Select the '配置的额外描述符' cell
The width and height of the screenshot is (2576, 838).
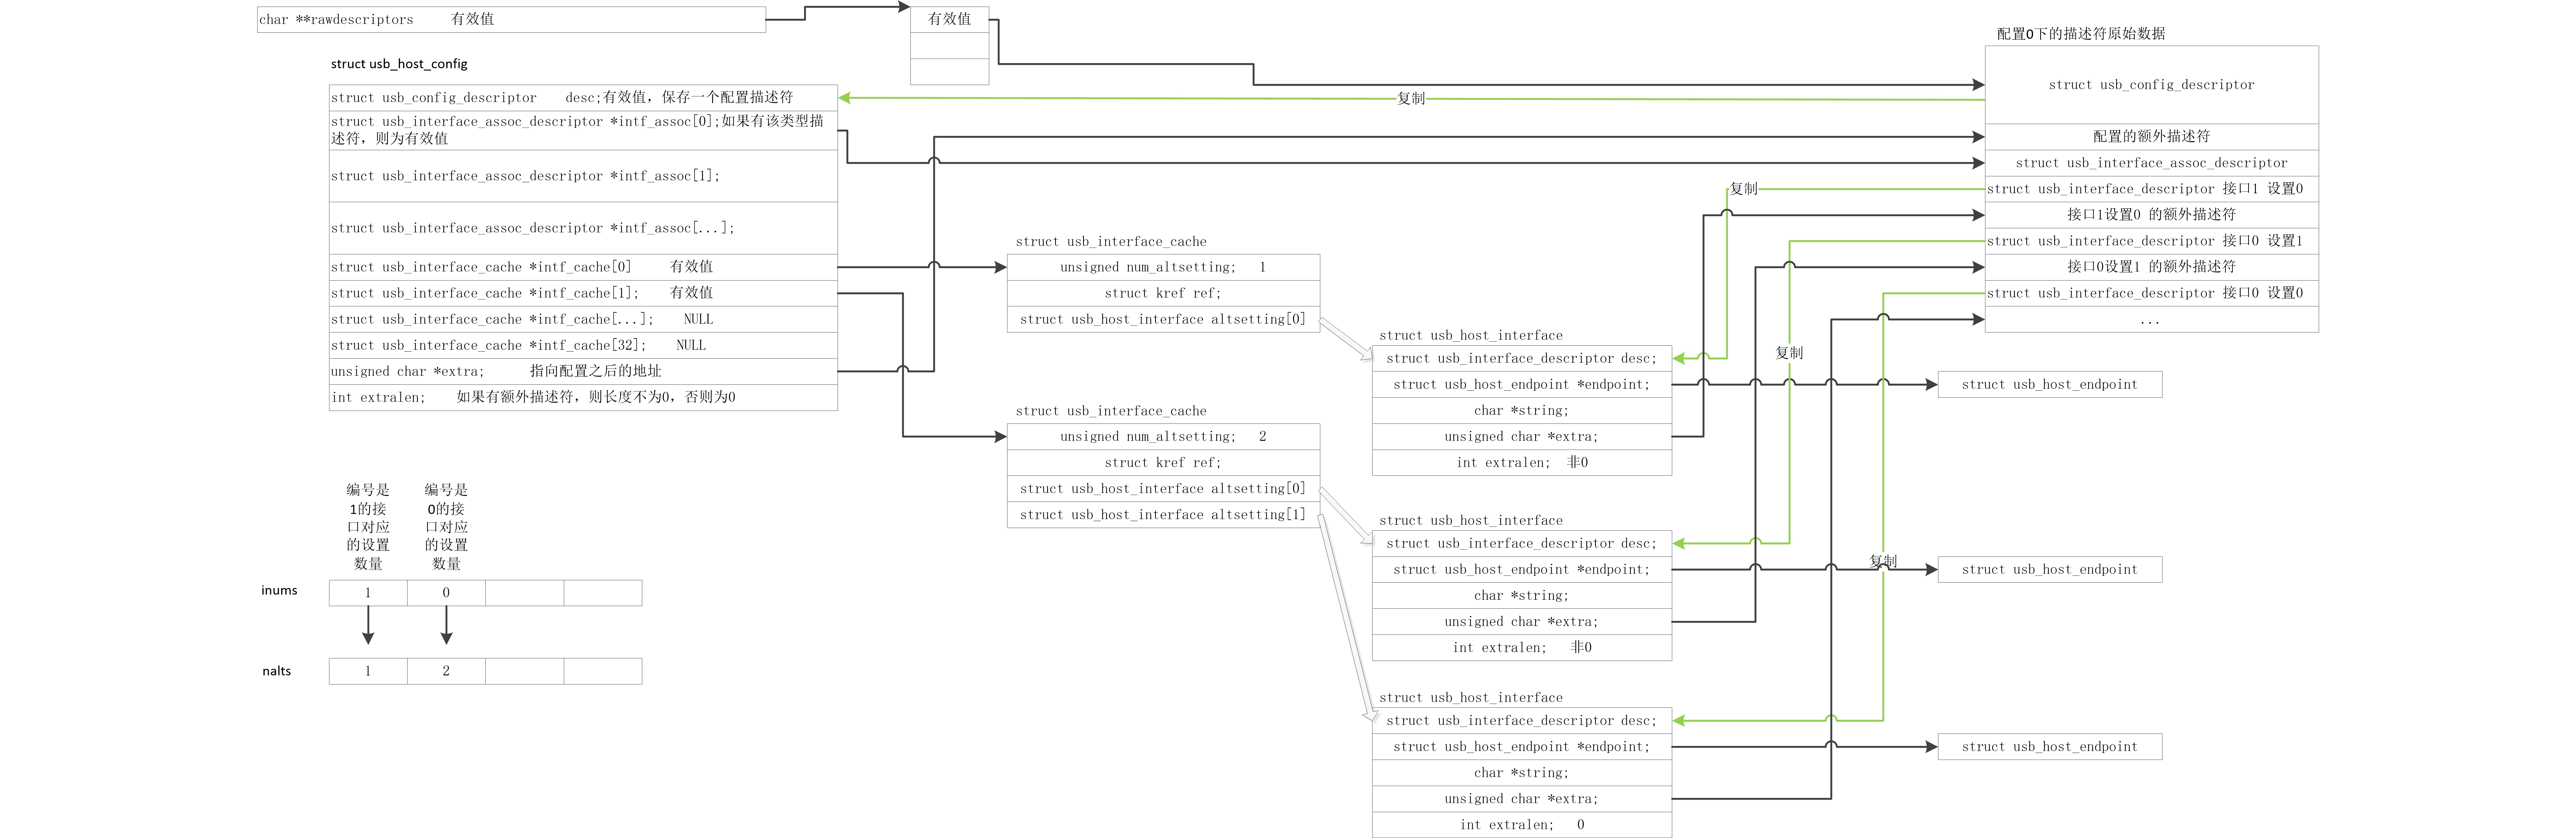pyautogui.click(x=2151, y=137)
